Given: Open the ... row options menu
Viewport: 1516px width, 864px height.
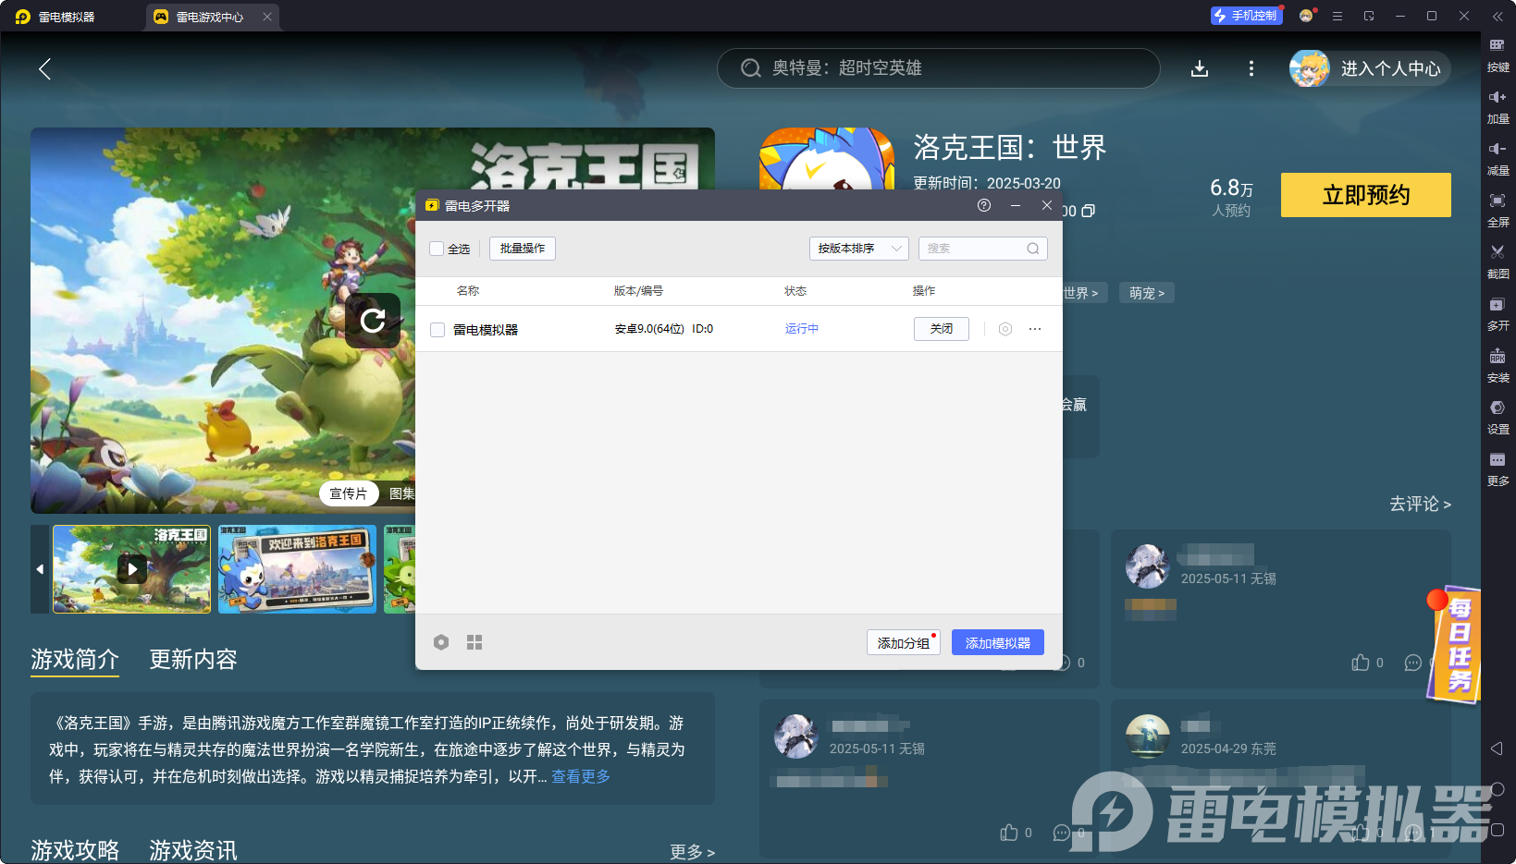Looking at the screenshot, I should pos(1034,329).
